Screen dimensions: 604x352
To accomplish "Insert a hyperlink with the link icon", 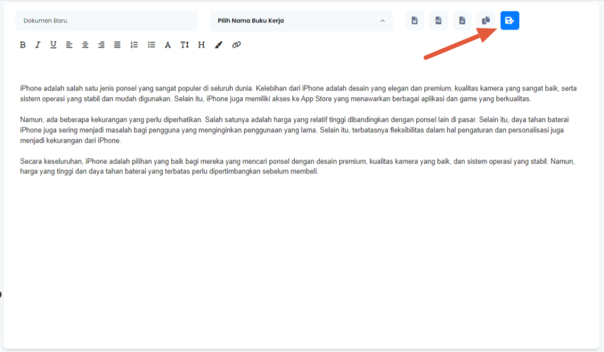I will click(x=237, y=45).
